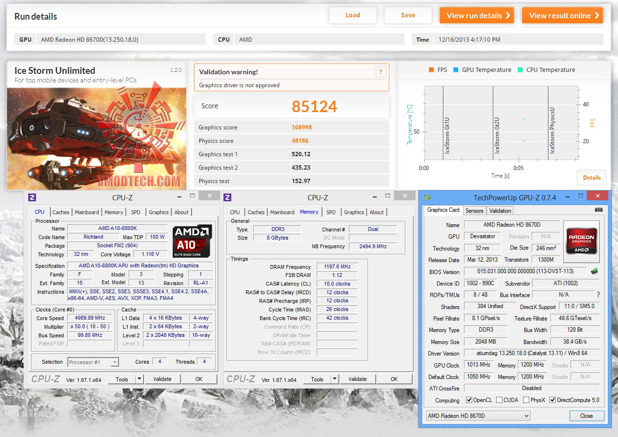The height and width of the screenshot is (437, 618).
Task: Click the CPU-Z icon of the Memory window
Action: click(x=228, y=197)
